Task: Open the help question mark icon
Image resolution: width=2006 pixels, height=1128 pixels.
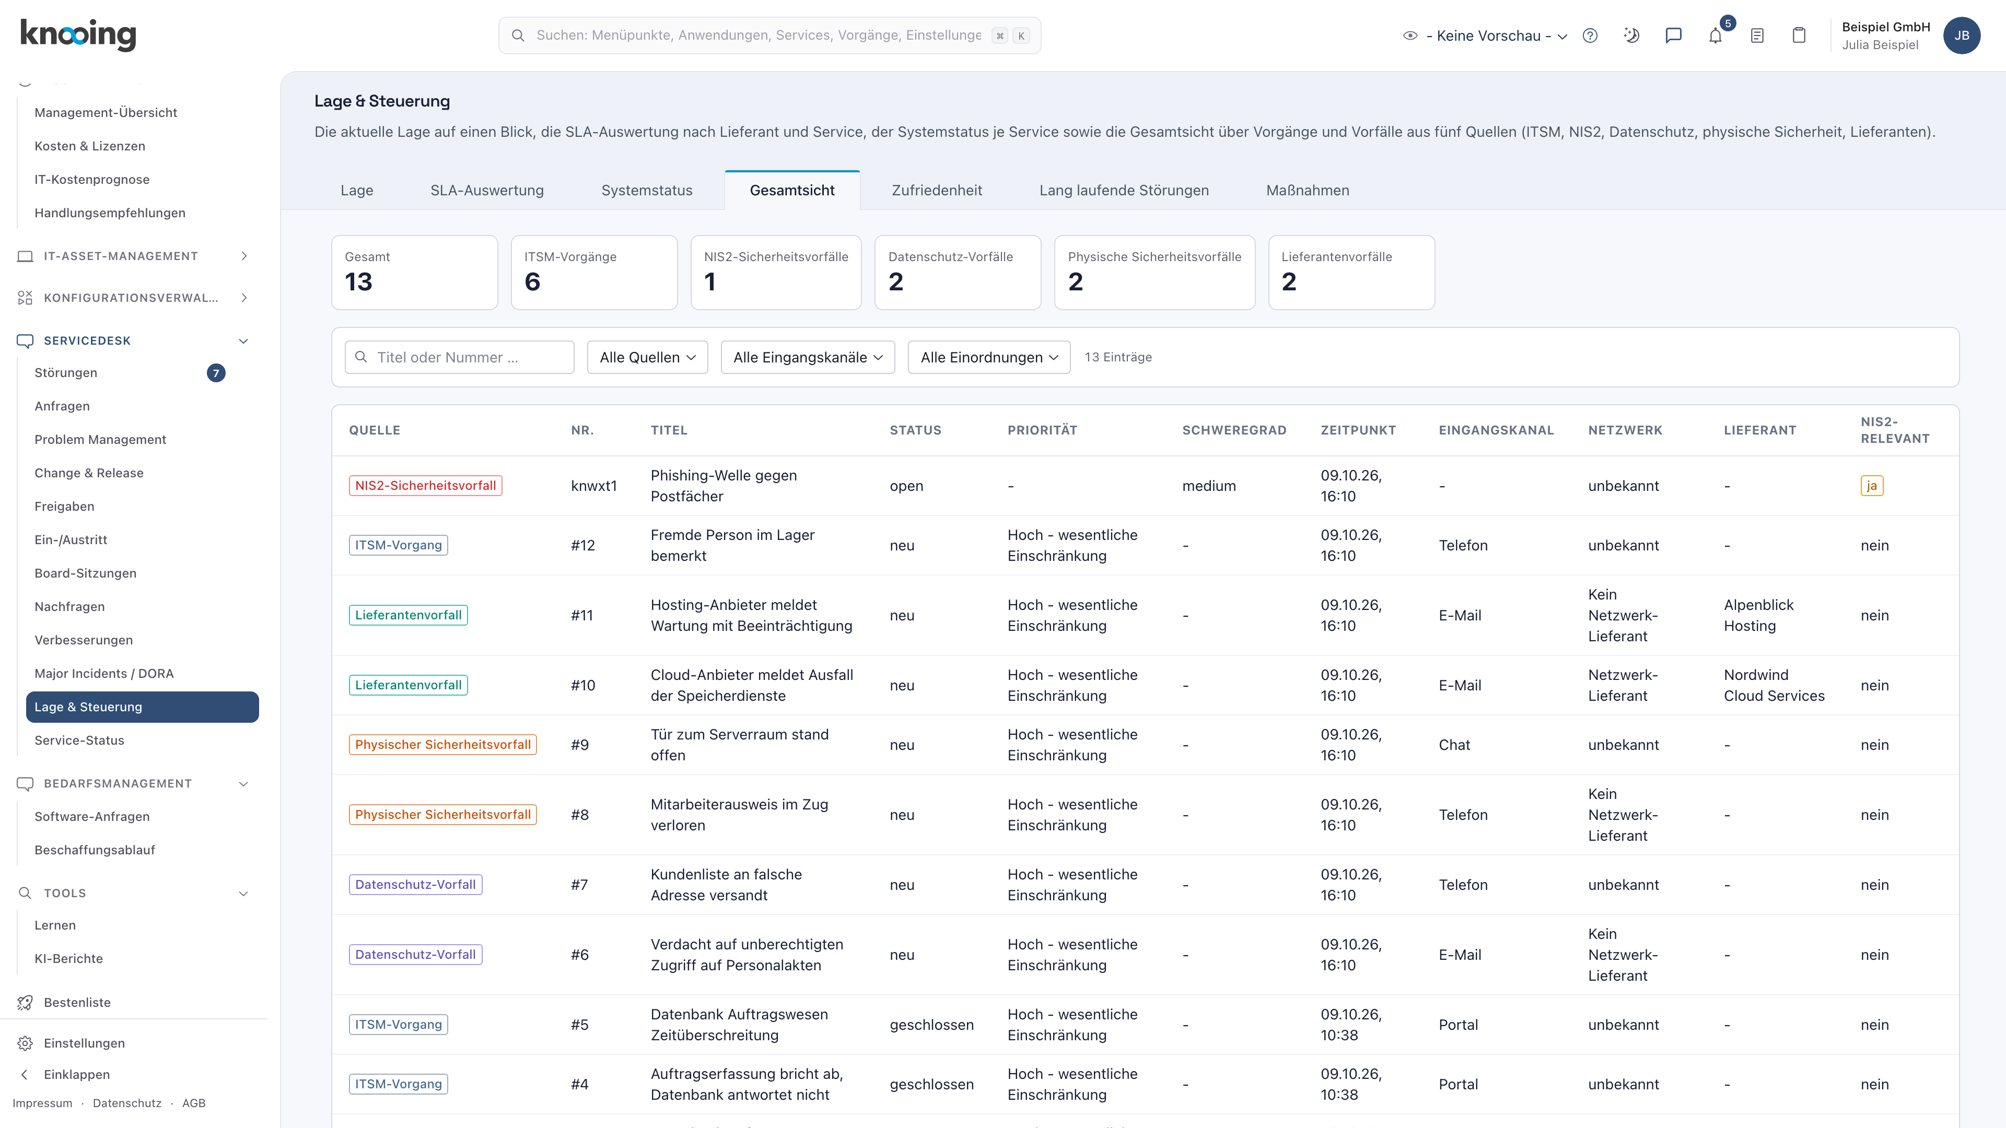Action: pos(1590,36)
